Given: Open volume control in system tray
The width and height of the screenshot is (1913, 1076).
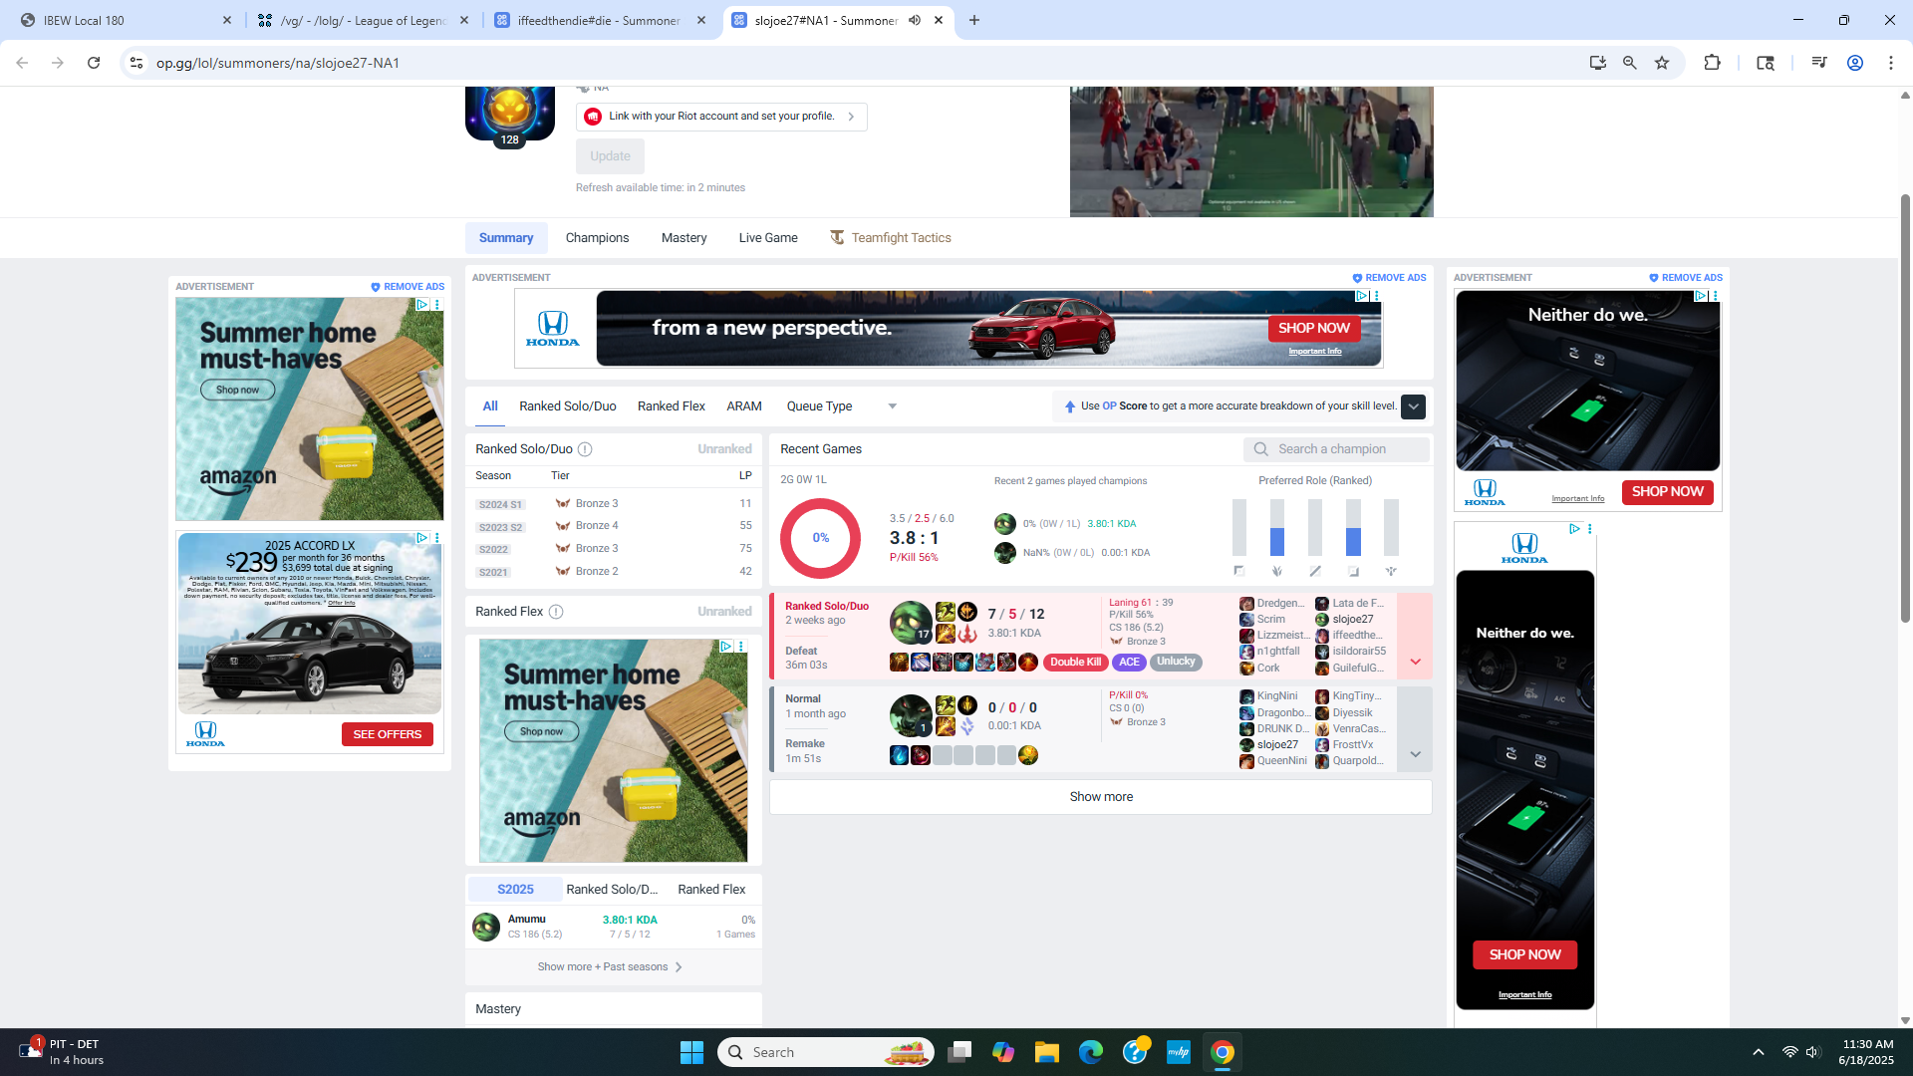Looking at the screenshot, I should (x=1813, y=1052).
